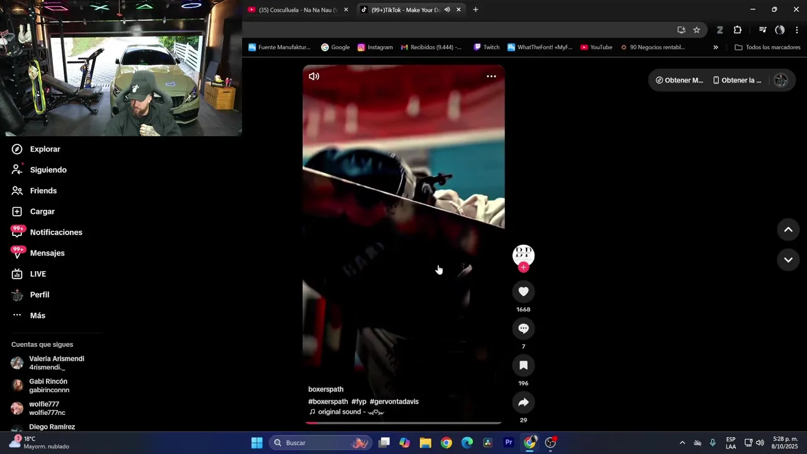The image size is (807, 454).
Task: Open Siguiendo feed in sidebar
Action: pyautogui.click(x=39, y=170)
